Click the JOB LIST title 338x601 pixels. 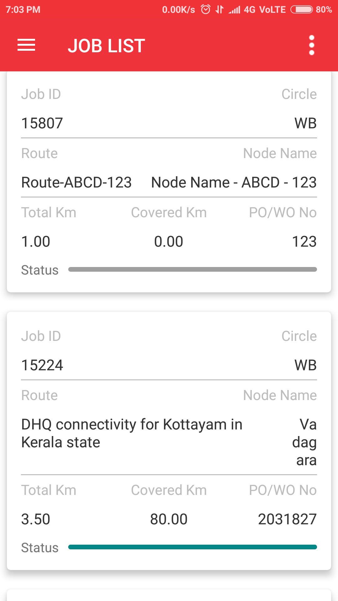click(106, 46)
